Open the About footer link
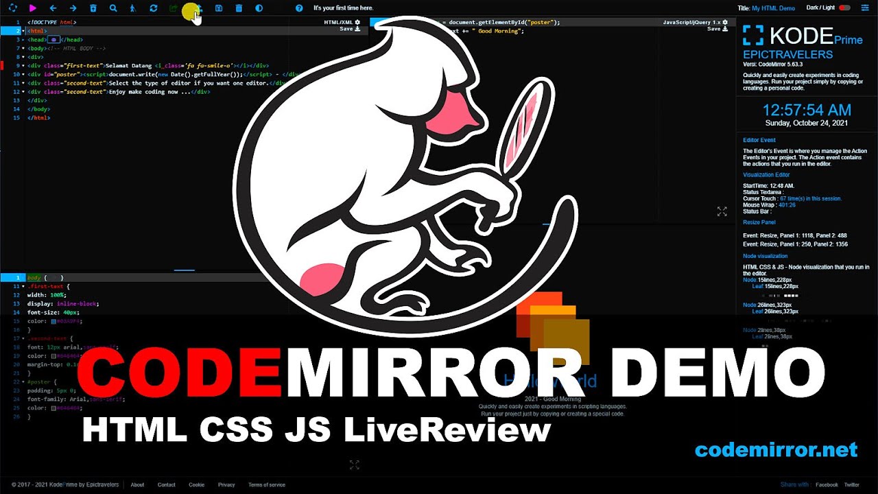This screenshot has width=878, height=494. tap(137, 484)
